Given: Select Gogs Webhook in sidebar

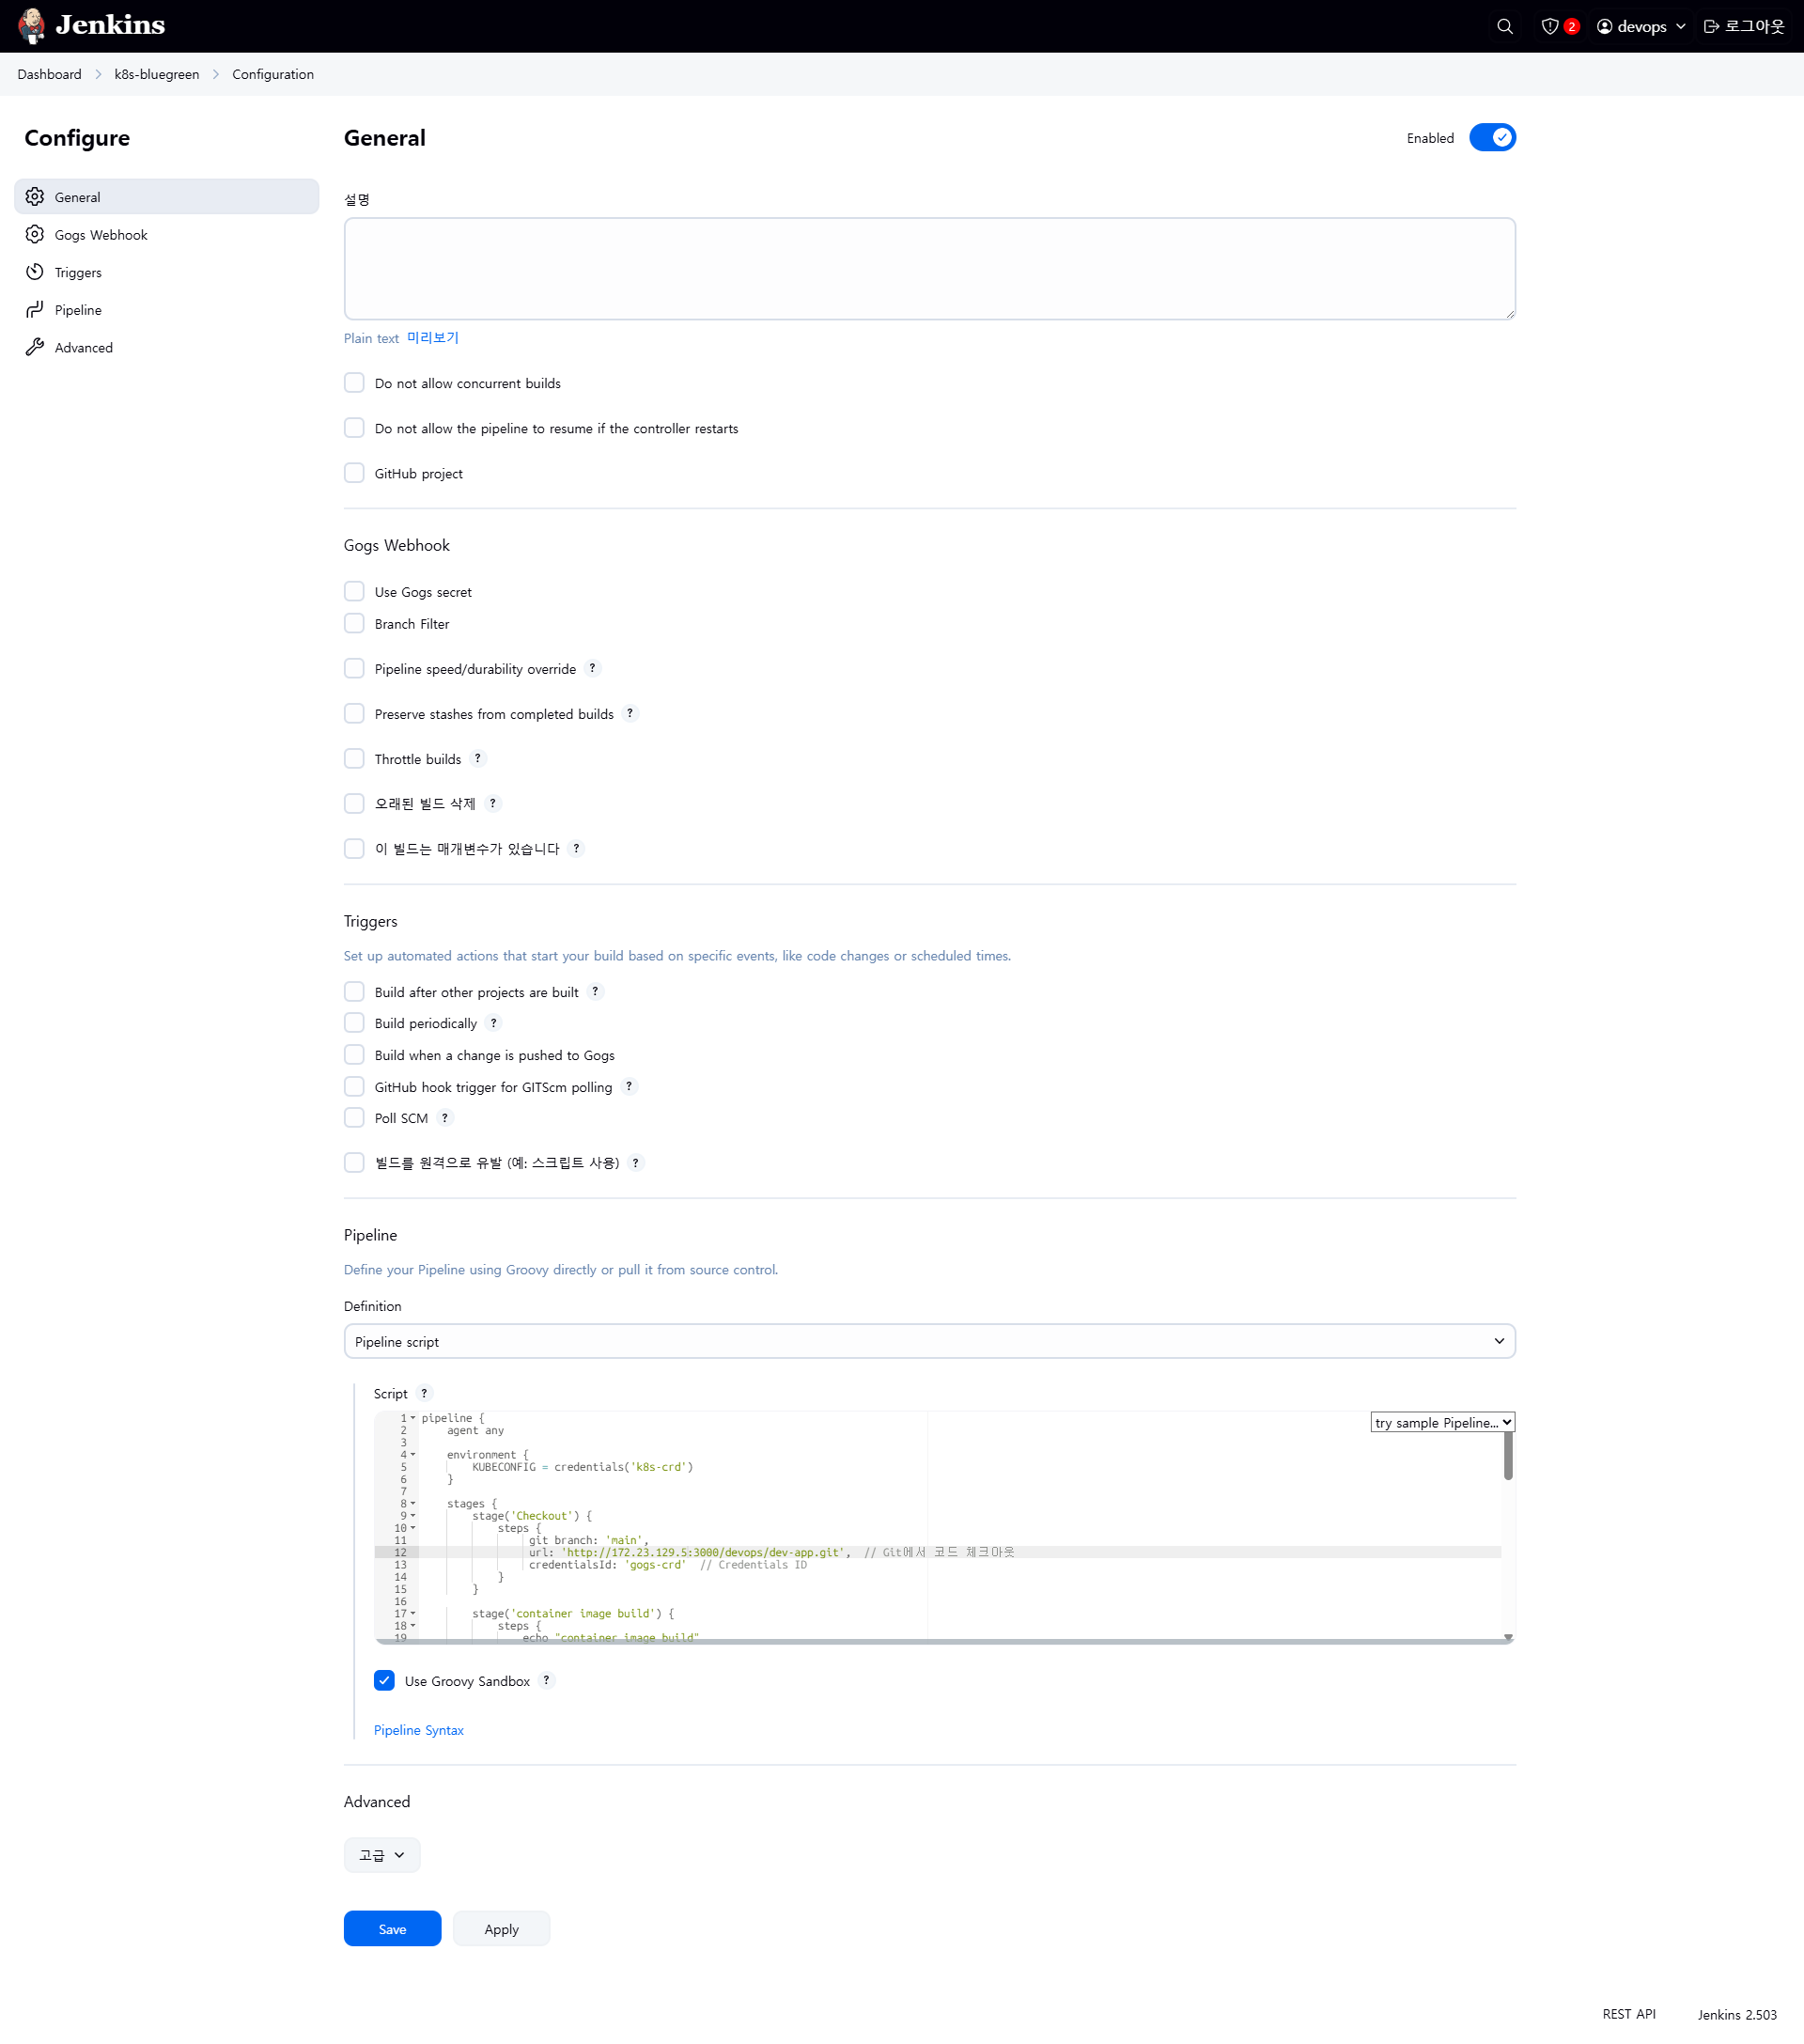Looking at the screenshot, I should (x=101, y=235).
